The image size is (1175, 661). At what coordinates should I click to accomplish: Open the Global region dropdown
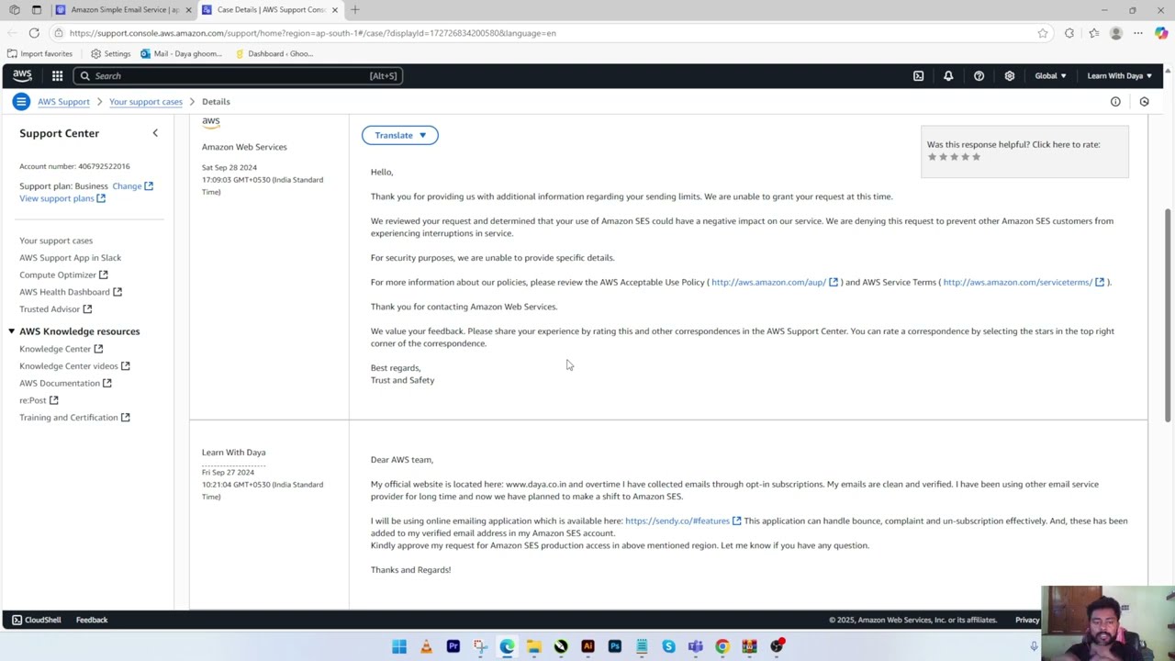pos(1050,76)
